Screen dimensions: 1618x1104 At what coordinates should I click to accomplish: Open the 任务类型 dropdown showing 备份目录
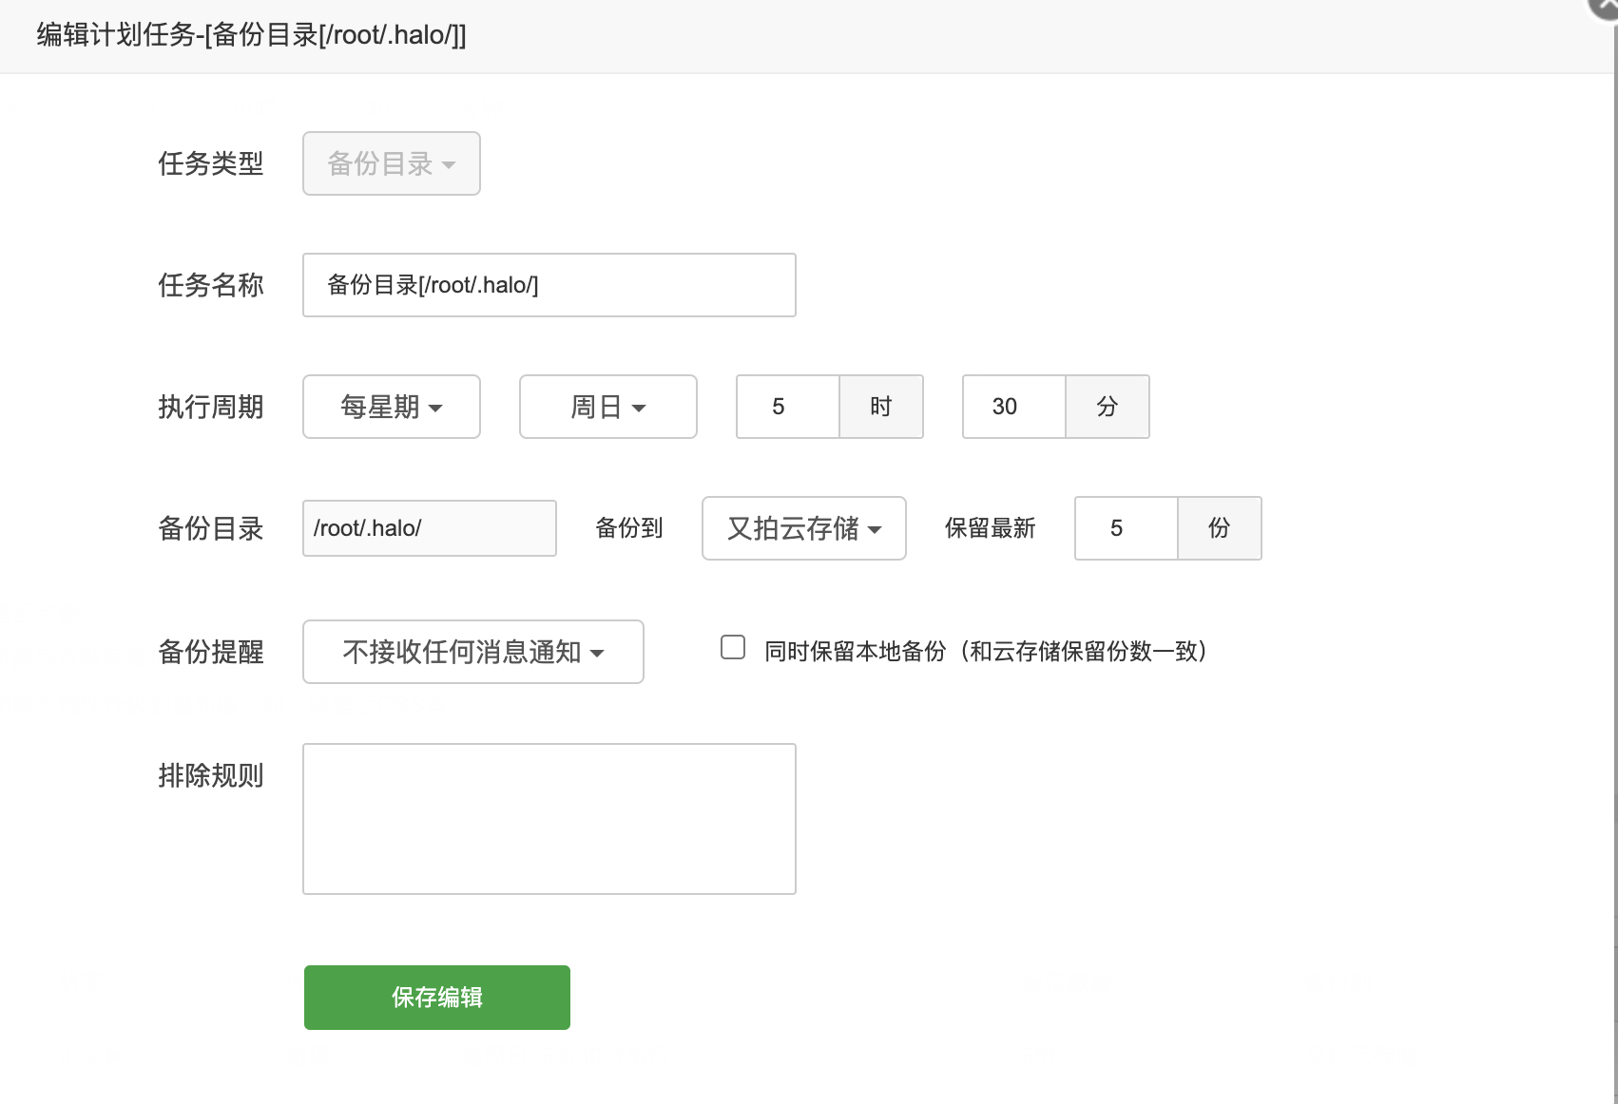[x=391, y=163]
